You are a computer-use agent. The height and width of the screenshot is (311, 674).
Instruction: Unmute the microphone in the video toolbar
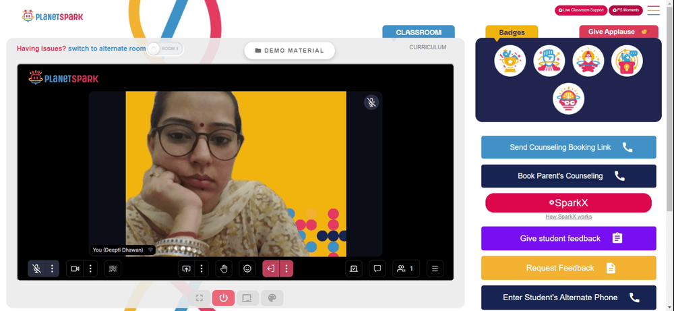[x=37, y=269]
